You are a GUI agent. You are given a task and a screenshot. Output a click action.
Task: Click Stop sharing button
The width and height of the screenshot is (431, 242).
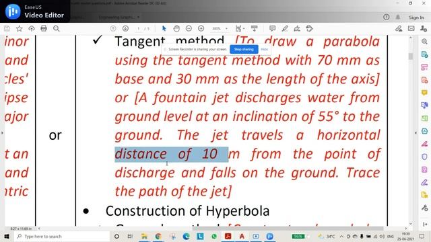(x=244, y=49)
